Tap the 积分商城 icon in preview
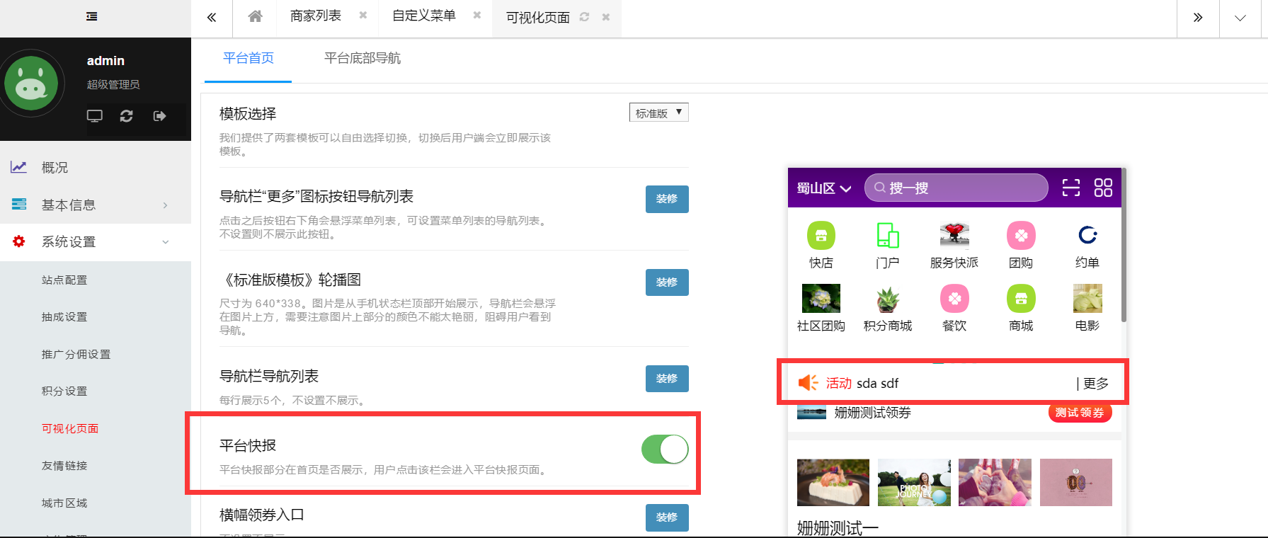1268x538 pixels. click(888, 299)
